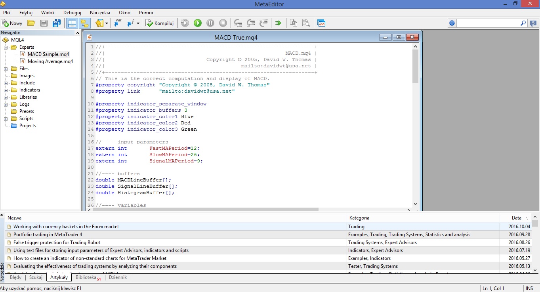The width and height of the screenshot is (540, 292).
Task: Expand the Indicators folder
Action: click(6, 90)
